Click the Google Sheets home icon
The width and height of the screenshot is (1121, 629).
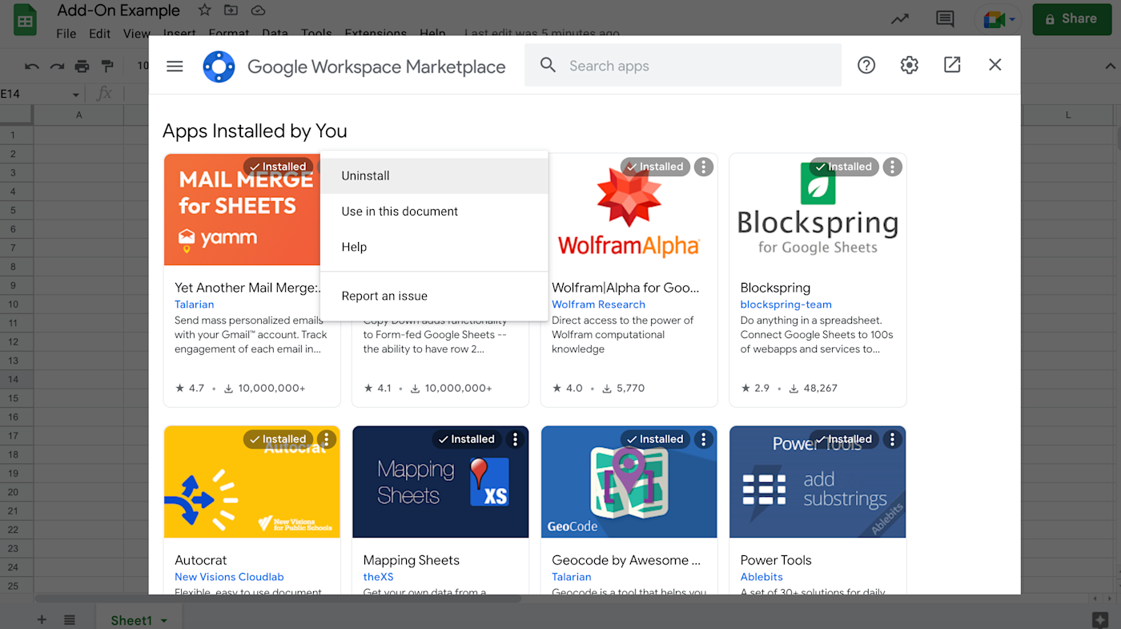[26, 20]
